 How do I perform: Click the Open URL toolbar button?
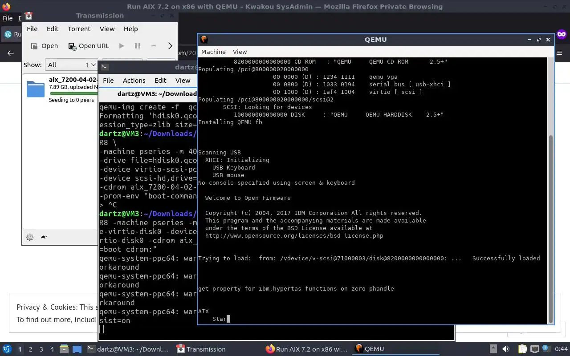pos(88,46)
